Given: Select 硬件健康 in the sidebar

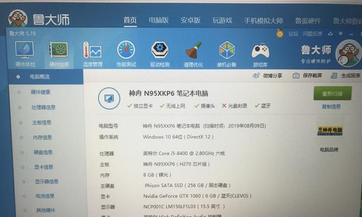Looking at the screenshot, I should [x=40, y=92].
